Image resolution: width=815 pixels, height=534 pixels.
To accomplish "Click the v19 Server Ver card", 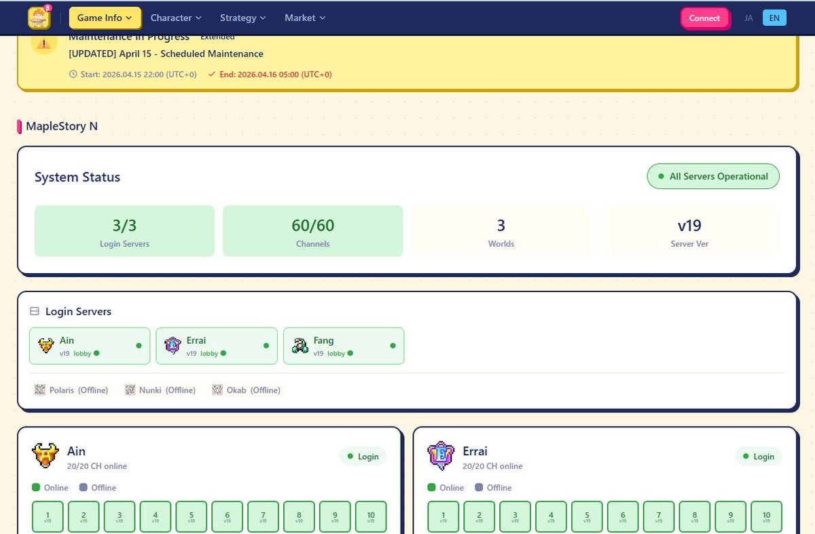I will click(x=689, y=232).
